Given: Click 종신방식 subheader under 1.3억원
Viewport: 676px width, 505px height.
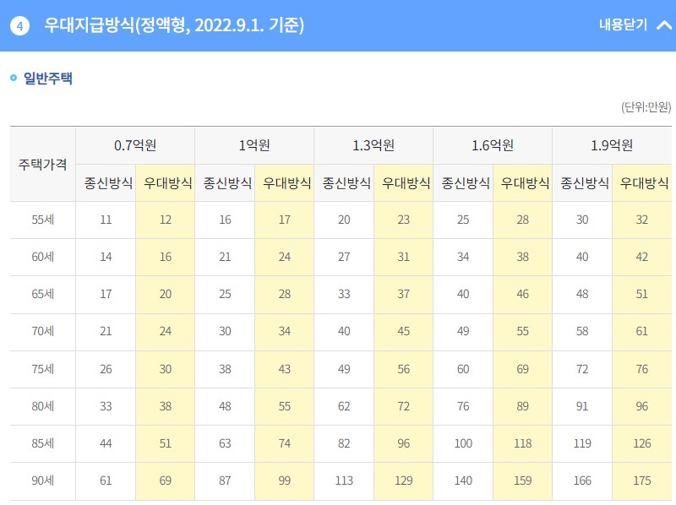Looking at the screenshot, I should [x=346, y=183].
